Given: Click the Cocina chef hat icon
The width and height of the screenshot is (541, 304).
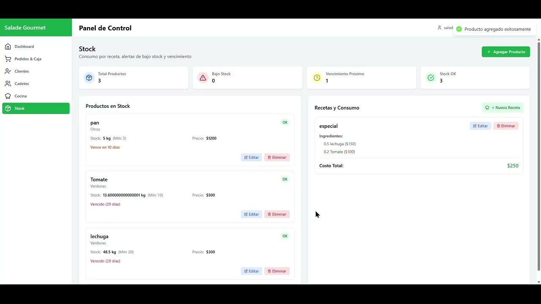Looking at the screenshot, I should (8, 96).
